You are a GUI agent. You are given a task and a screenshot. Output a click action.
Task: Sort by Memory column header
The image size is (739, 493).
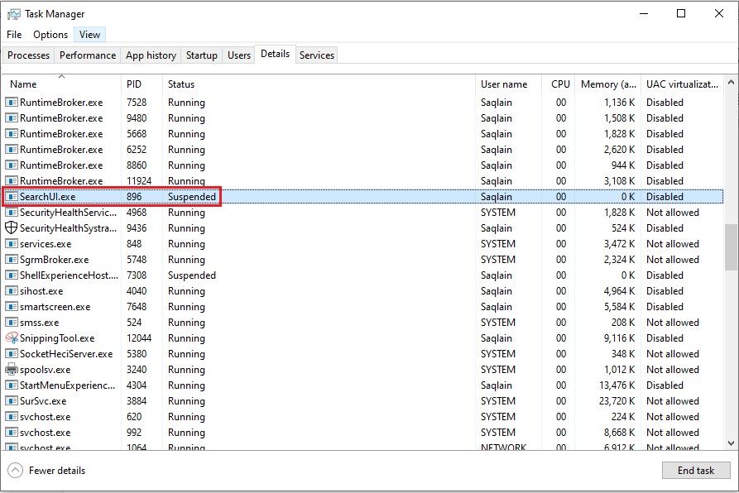(607, 84)
